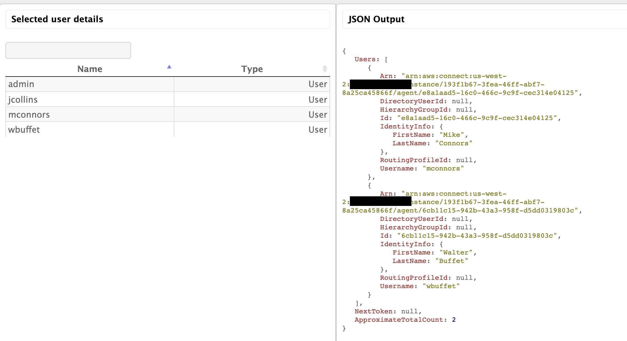
Task: Click LastName value "Buffet" in JSON
Action: 452,261
